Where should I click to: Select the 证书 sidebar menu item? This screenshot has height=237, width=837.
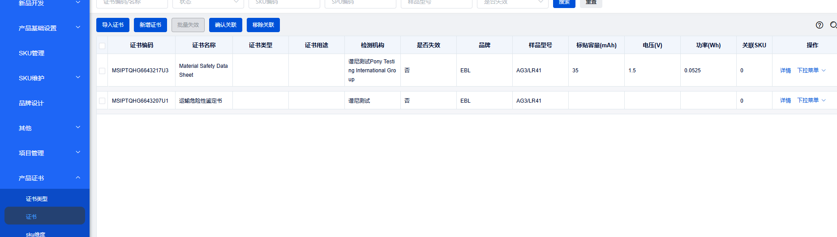[x=31, y=217]
